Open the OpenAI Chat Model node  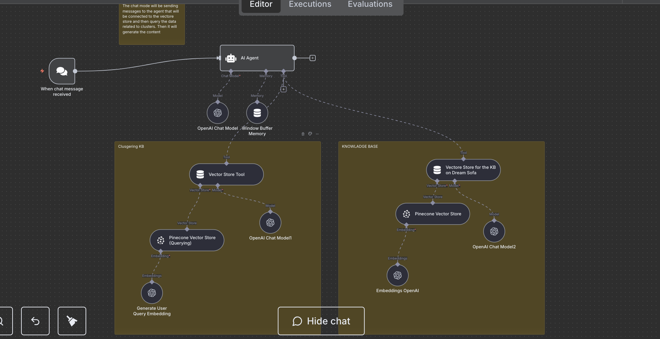pyautogui.click(x=217, y=112)
